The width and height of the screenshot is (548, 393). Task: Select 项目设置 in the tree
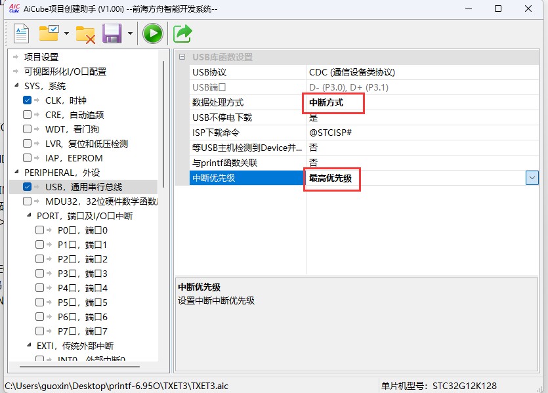coord(41,57)
